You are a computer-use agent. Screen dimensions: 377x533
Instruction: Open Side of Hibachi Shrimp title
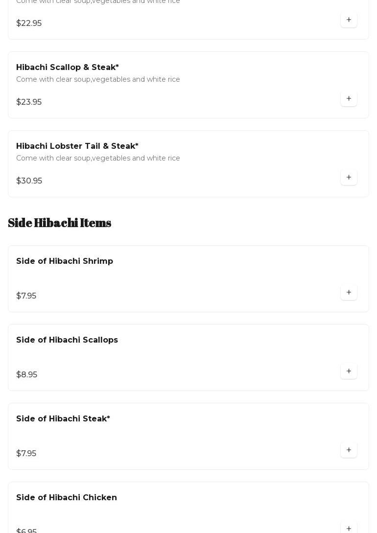coord(65,261)
